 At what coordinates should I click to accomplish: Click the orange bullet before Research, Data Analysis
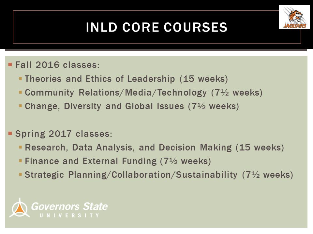pyautogui.click(x=20, y=147)
